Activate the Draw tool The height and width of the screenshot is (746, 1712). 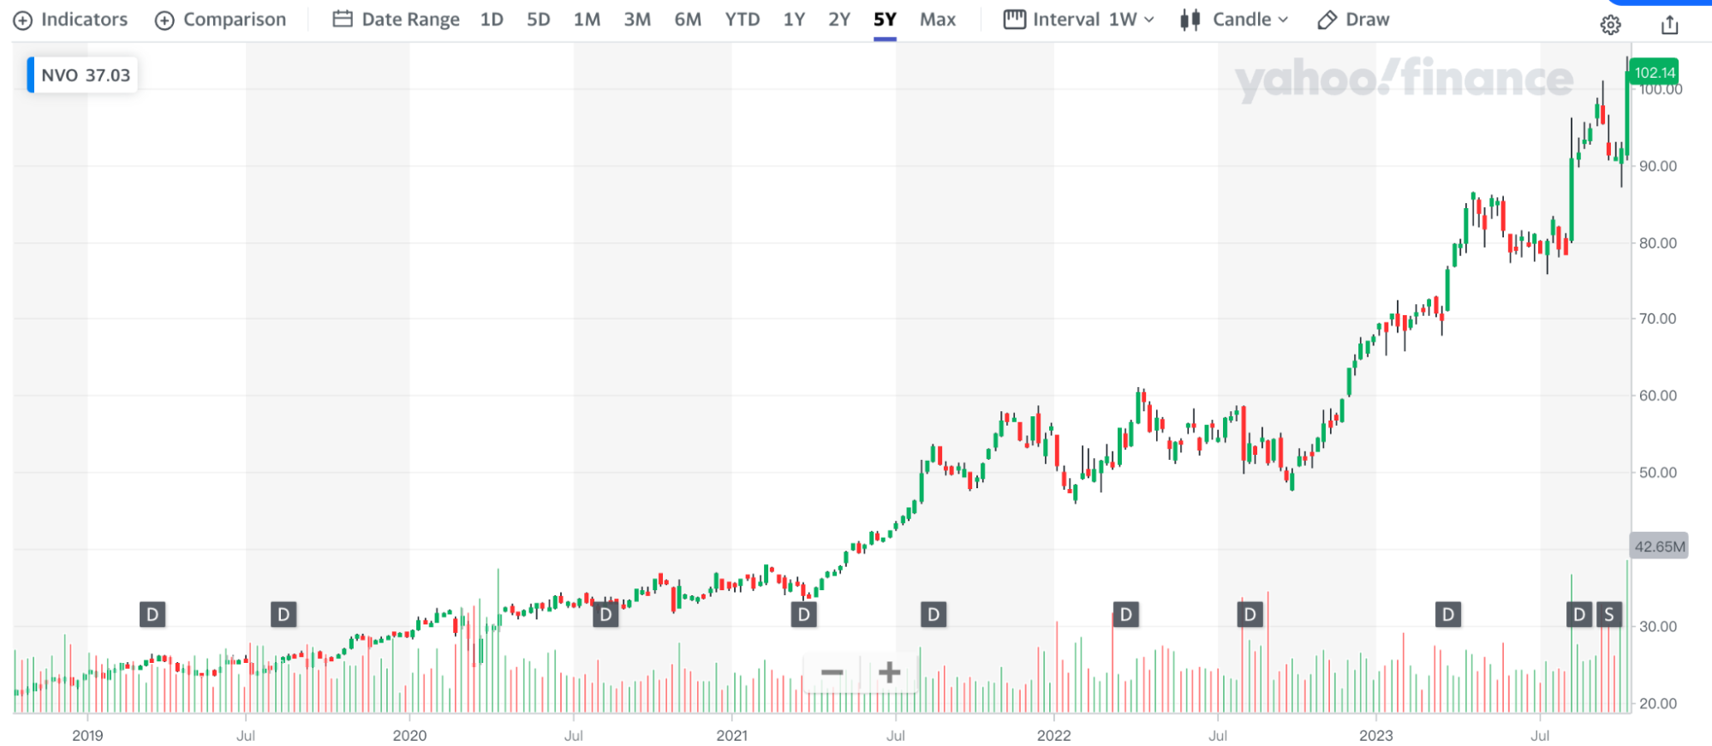click(1353, 20)
